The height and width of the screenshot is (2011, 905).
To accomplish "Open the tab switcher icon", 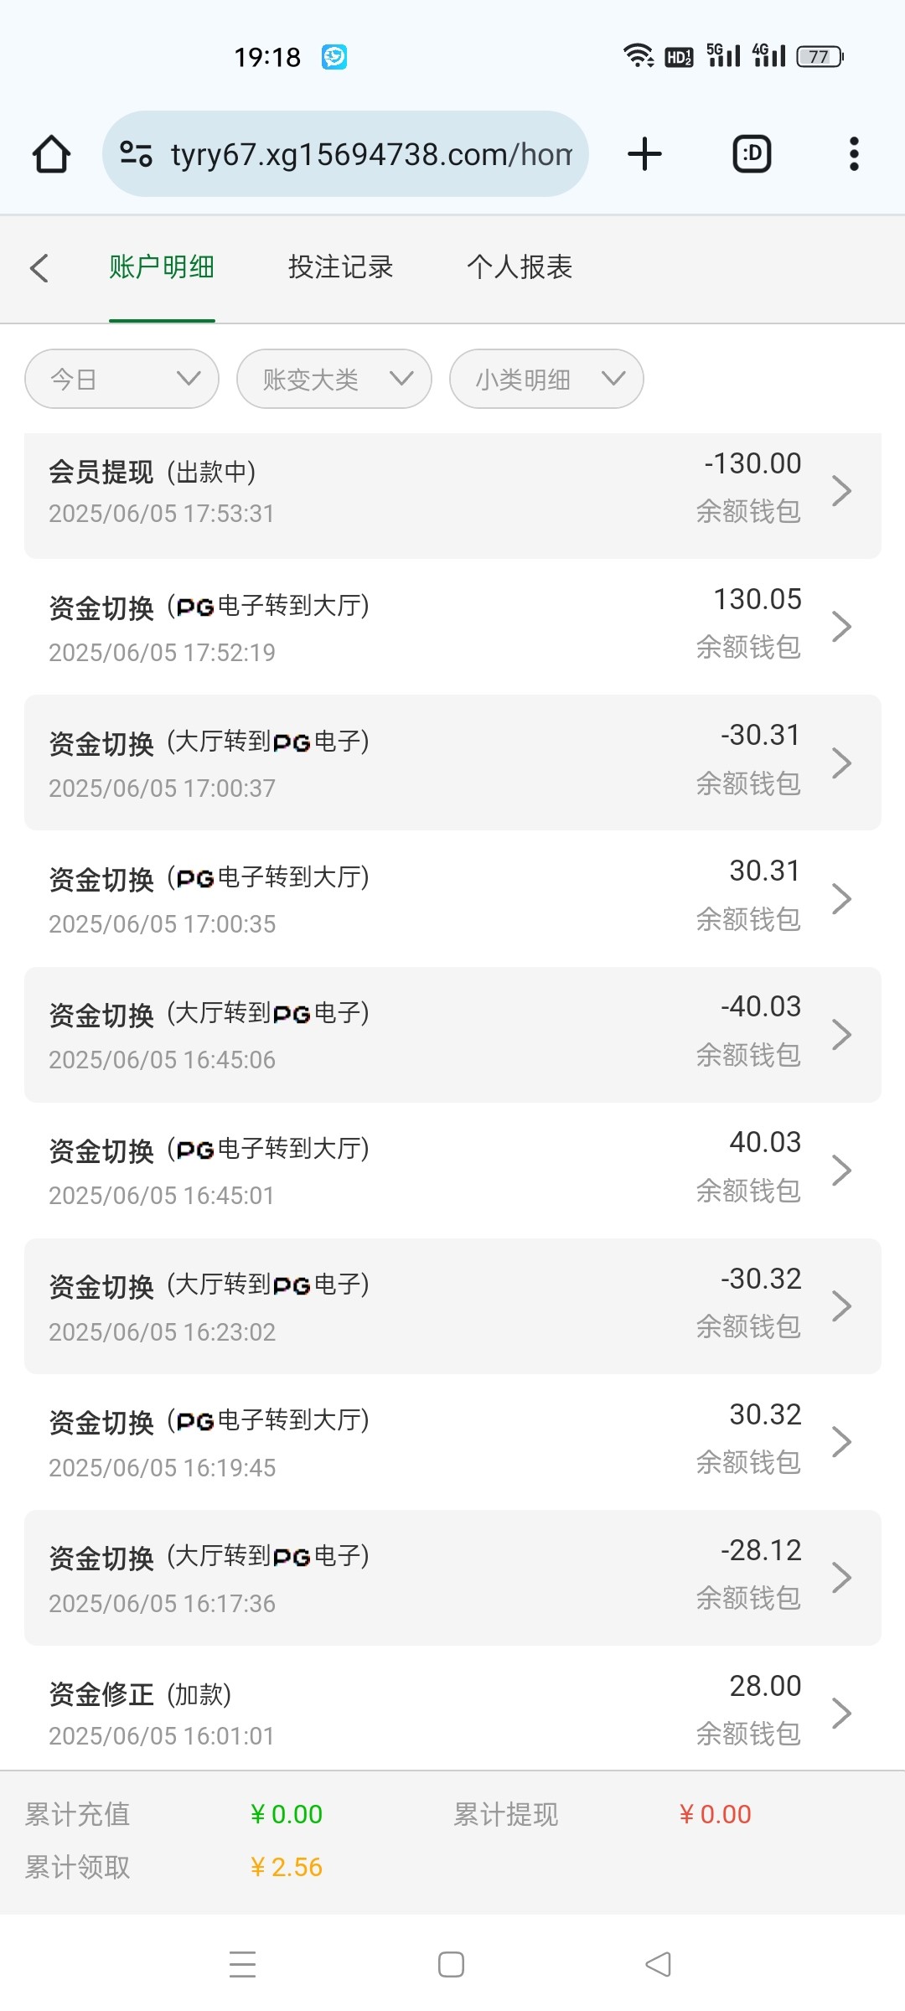I will [x=752, y=154].
